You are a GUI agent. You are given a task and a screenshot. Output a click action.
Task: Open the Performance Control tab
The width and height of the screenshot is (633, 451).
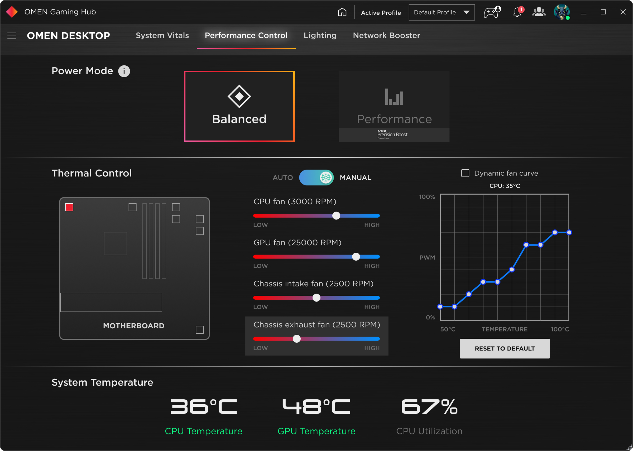(246, 36)
